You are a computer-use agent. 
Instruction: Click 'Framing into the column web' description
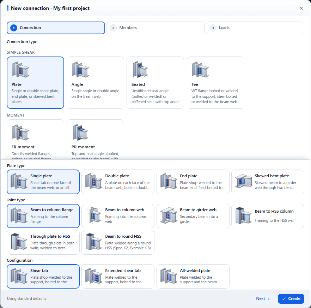[126, 219]
